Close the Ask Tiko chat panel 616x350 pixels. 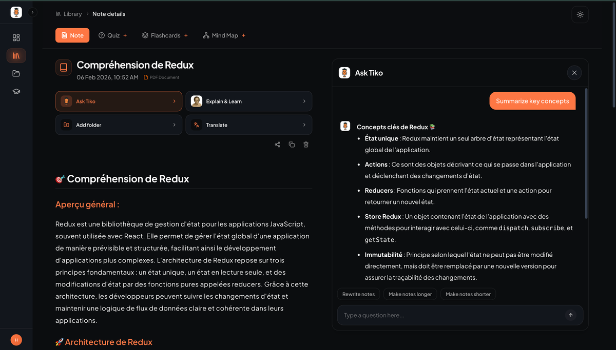(574, 73)
